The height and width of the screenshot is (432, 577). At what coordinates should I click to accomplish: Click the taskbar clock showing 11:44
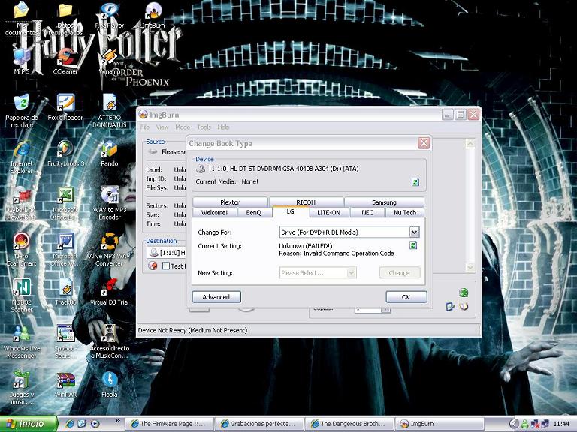561,424
